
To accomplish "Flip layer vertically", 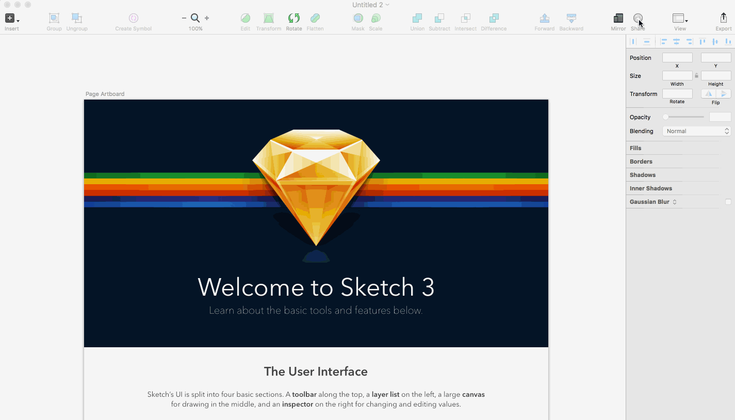I will [724, 94].
